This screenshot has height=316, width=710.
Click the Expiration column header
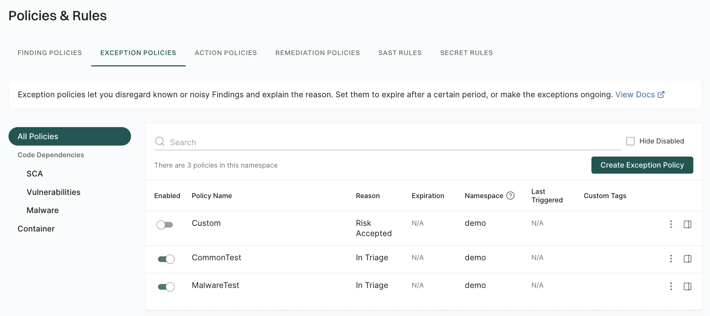click(x=428, y=196)
